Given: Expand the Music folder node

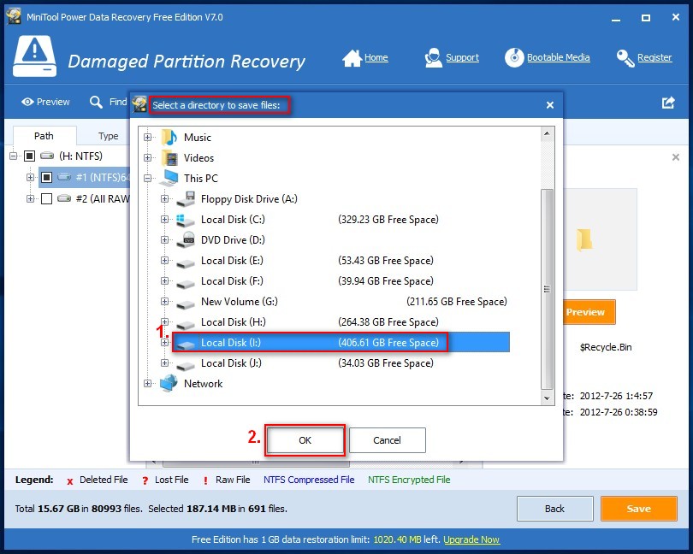Looking at the screenshot, I should [x=148, y=138].
